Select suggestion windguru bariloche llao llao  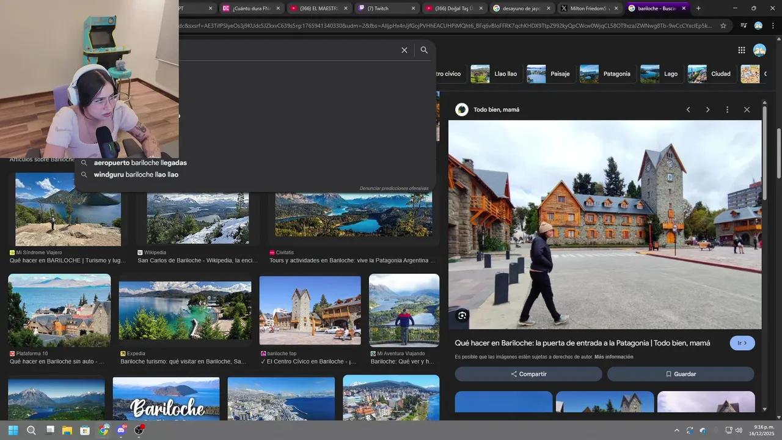pos(136,175)
